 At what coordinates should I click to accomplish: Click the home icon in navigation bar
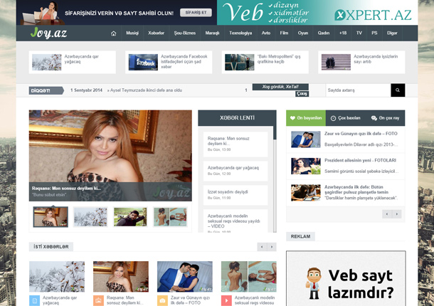coord(114,33)
